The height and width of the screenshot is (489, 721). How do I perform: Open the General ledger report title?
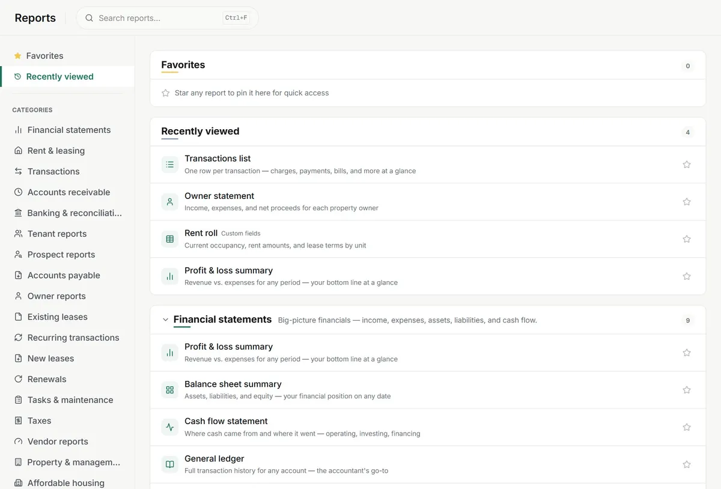[x=214, y=458]
